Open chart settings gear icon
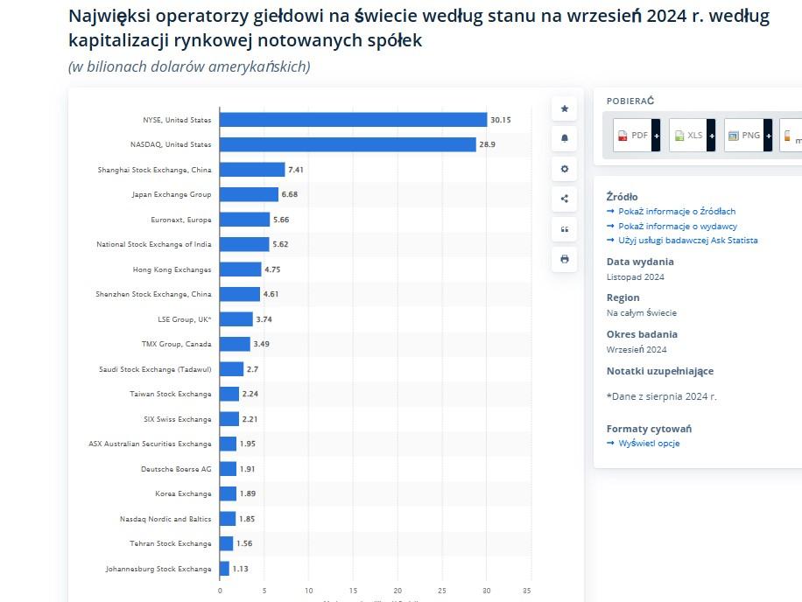 click(x=564, y=169)
